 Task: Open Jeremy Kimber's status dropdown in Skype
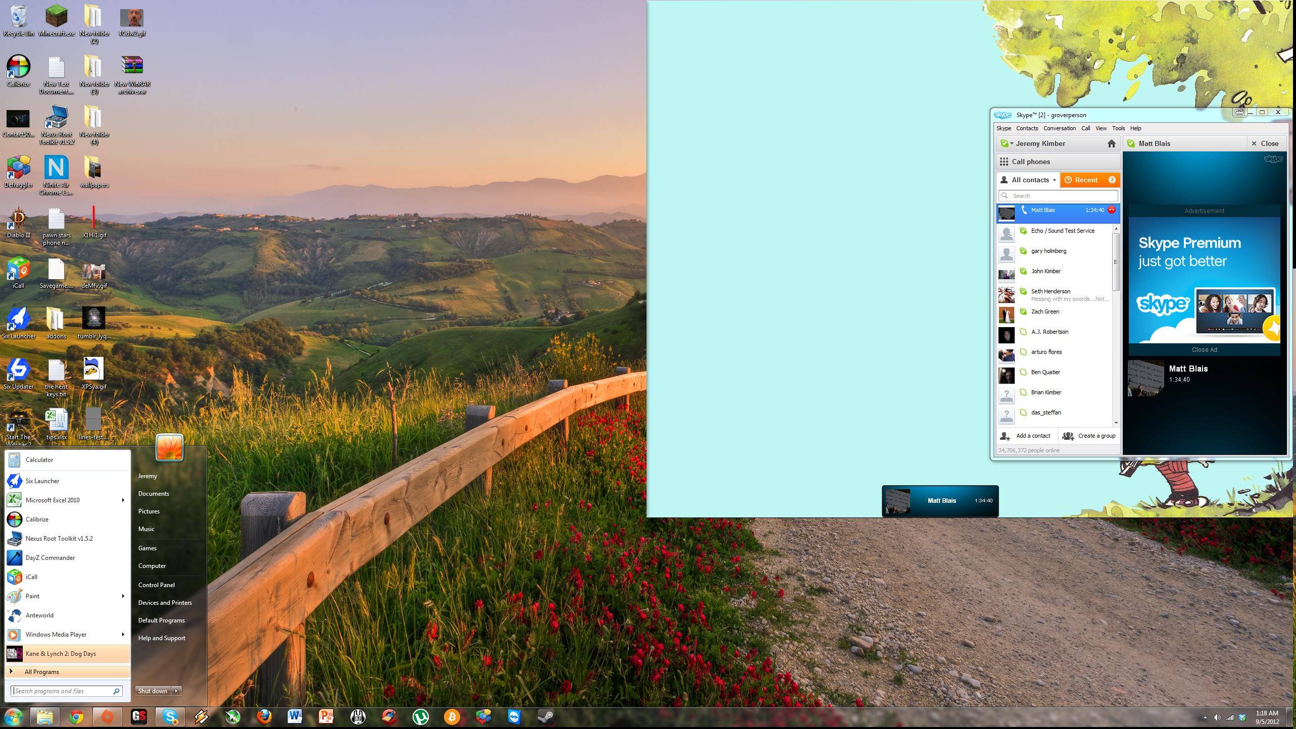[1007, 144]
